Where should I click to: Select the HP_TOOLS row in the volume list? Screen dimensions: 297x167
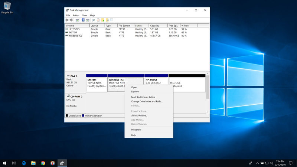[74, 29]
